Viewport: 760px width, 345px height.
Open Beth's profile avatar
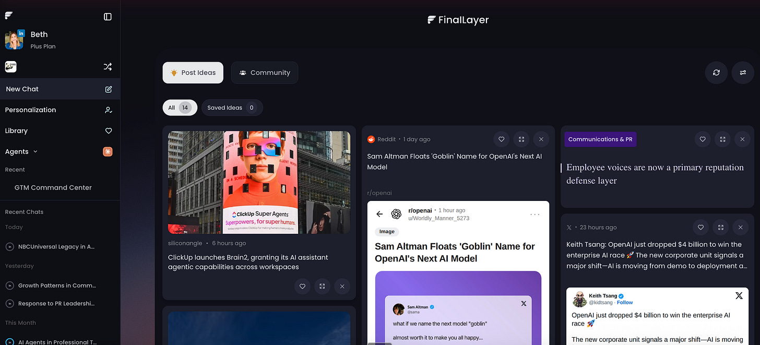click(14, 40)
